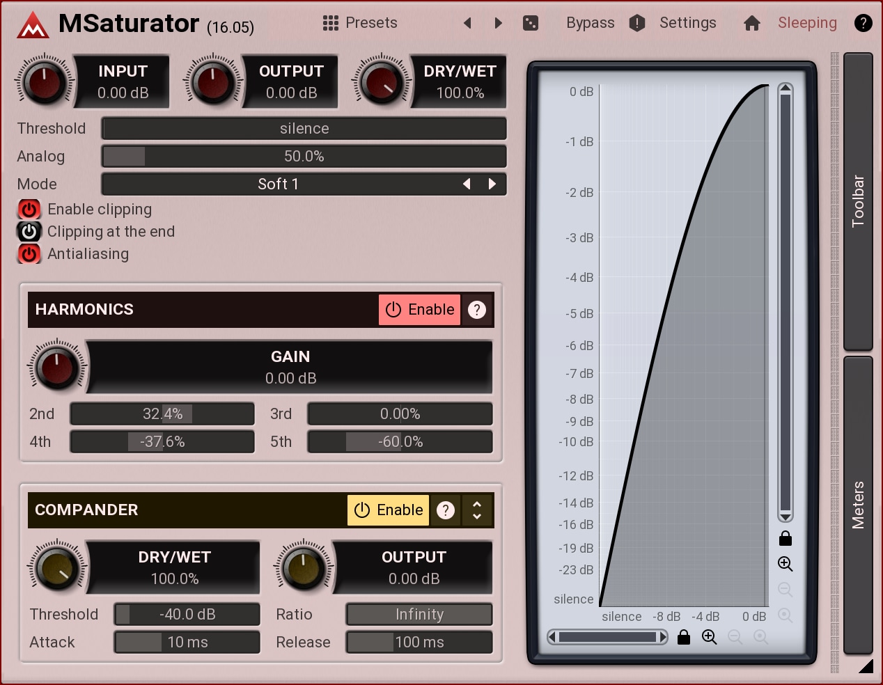Click the OUTPUT 0.00 dB display at top
Viewport: 883px width, 685px height.
point(291,82)
